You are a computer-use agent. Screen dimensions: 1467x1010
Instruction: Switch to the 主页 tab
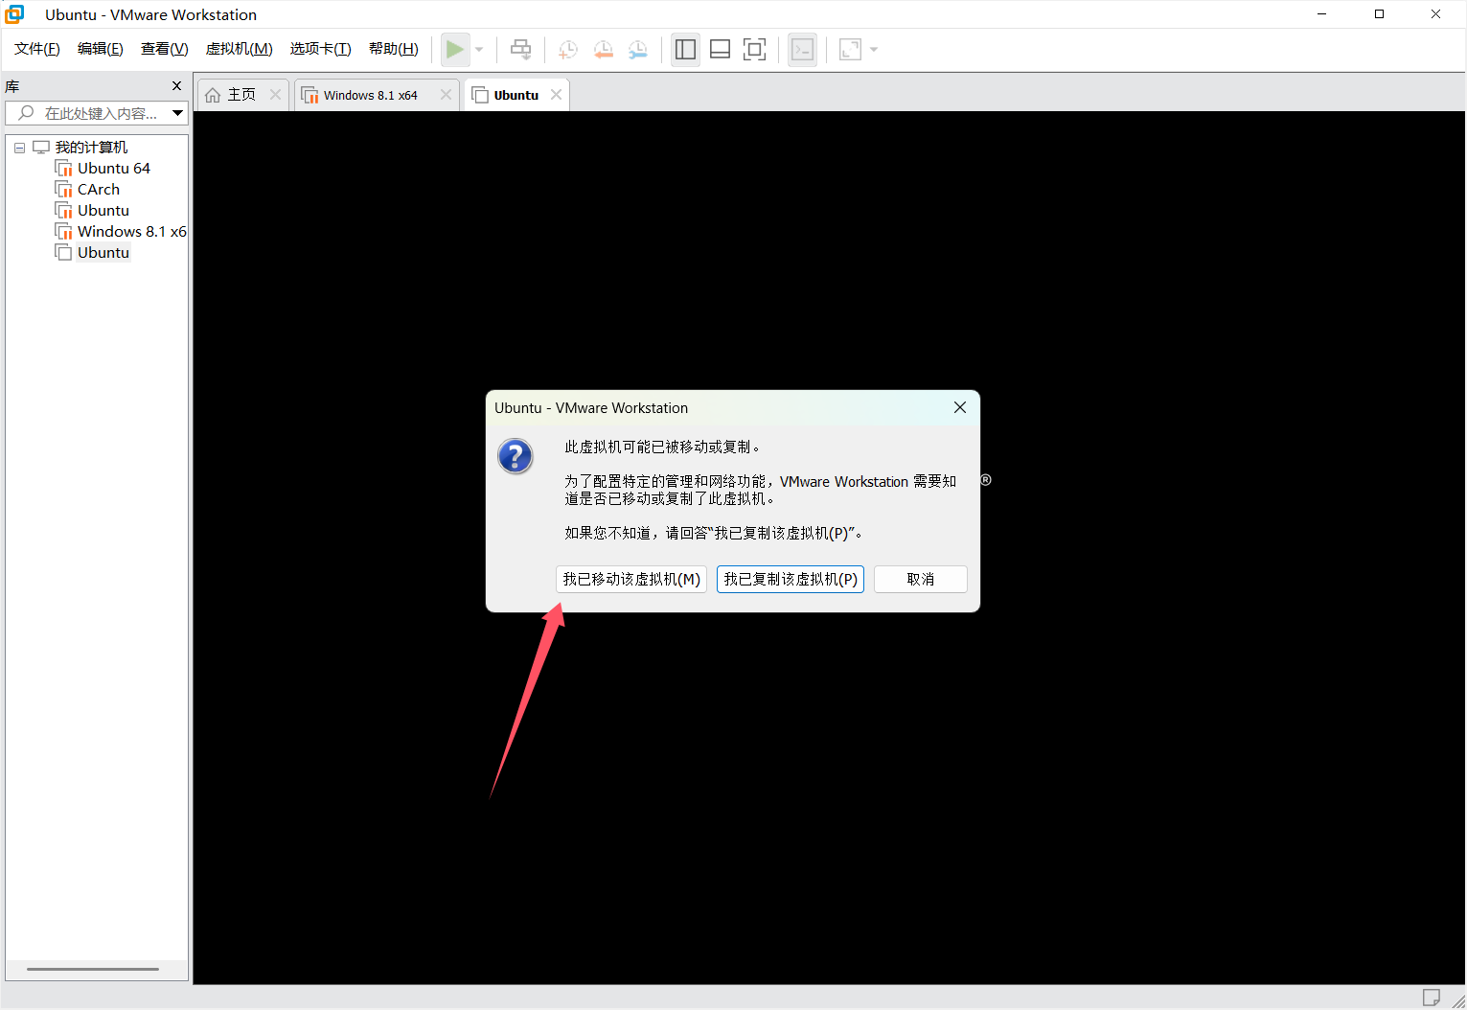click(242, 95)
